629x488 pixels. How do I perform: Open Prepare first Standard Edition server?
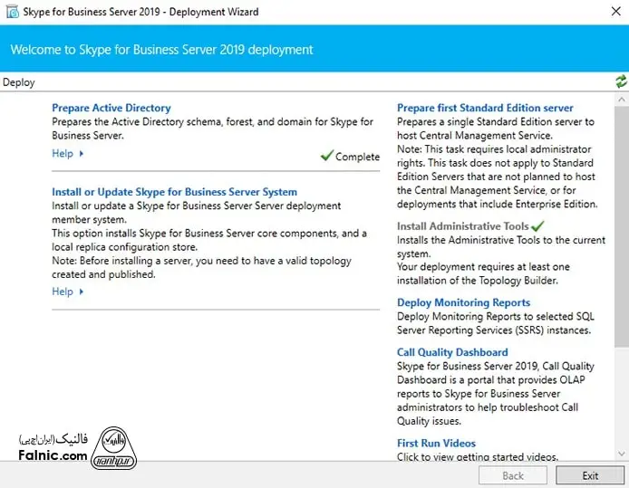click(485, 108)
